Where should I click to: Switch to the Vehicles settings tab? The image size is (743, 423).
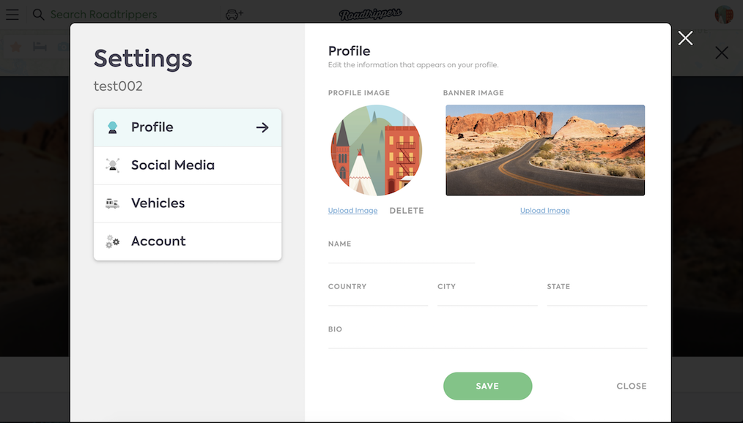188,203
